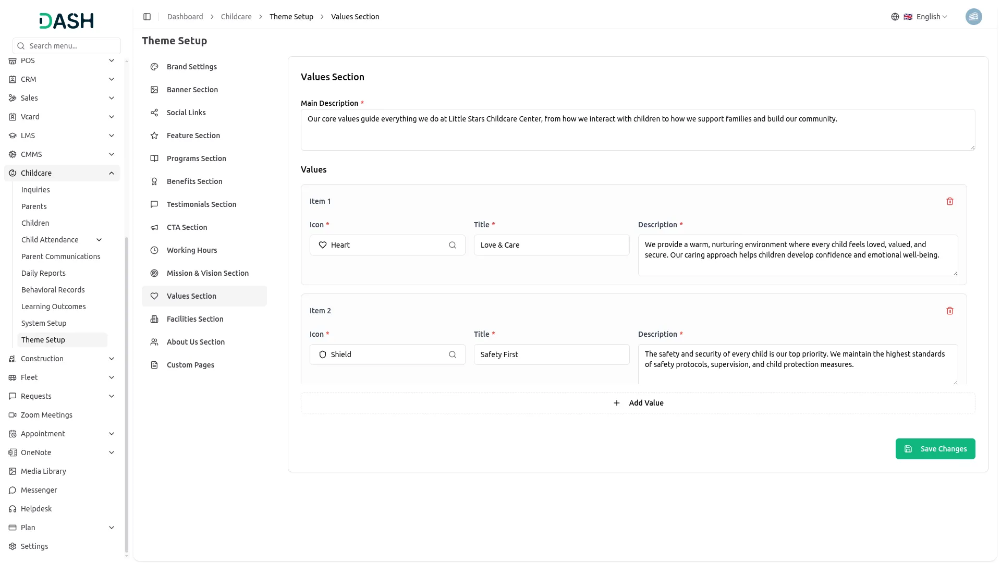Switch to Facilities Section tab

194,319
